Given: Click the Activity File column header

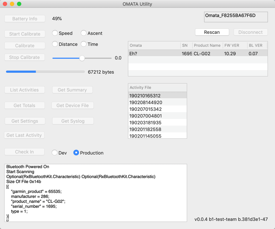Looking at the screenshot, I should tap(157, 88).
